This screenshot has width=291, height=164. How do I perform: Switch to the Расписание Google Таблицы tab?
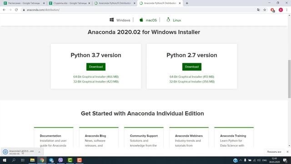(x=24, y=3)
